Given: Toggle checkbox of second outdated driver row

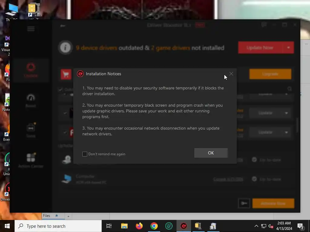Looking at the screenshot, I should click(65, 113).
